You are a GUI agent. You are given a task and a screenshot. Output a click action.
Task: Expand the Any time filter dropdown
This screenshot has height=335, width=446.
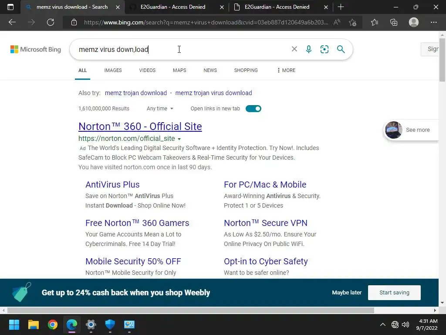point(160,109)
